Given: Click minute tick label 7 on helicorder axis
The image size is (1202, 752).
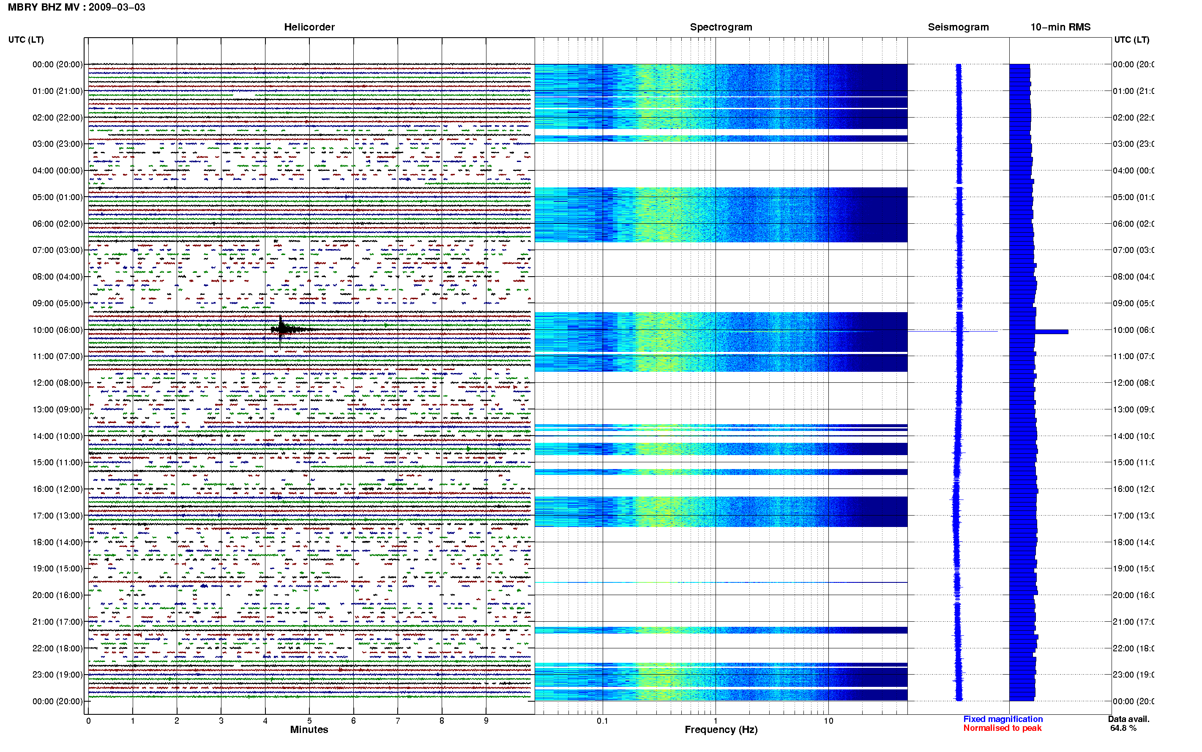Looking at the screenshot, I should [398, 721].
